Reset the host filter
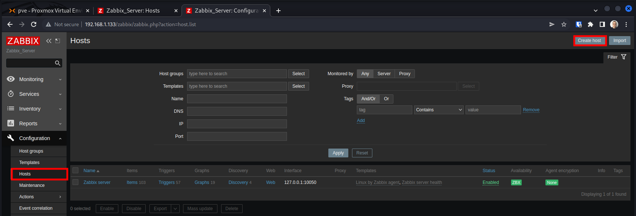 [x=362, y=153]
